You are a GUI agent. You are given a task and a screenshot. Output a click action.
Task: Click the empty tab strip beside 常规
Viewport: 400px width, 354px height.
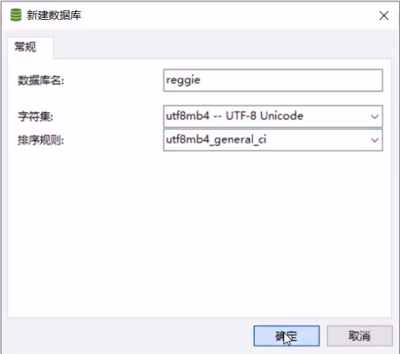coord(222,48)
